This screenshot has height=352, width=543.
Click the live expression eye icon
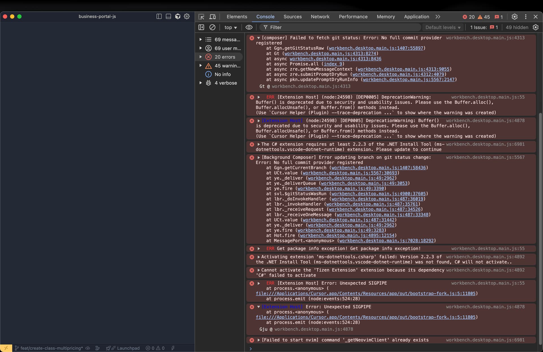[249, 27]
